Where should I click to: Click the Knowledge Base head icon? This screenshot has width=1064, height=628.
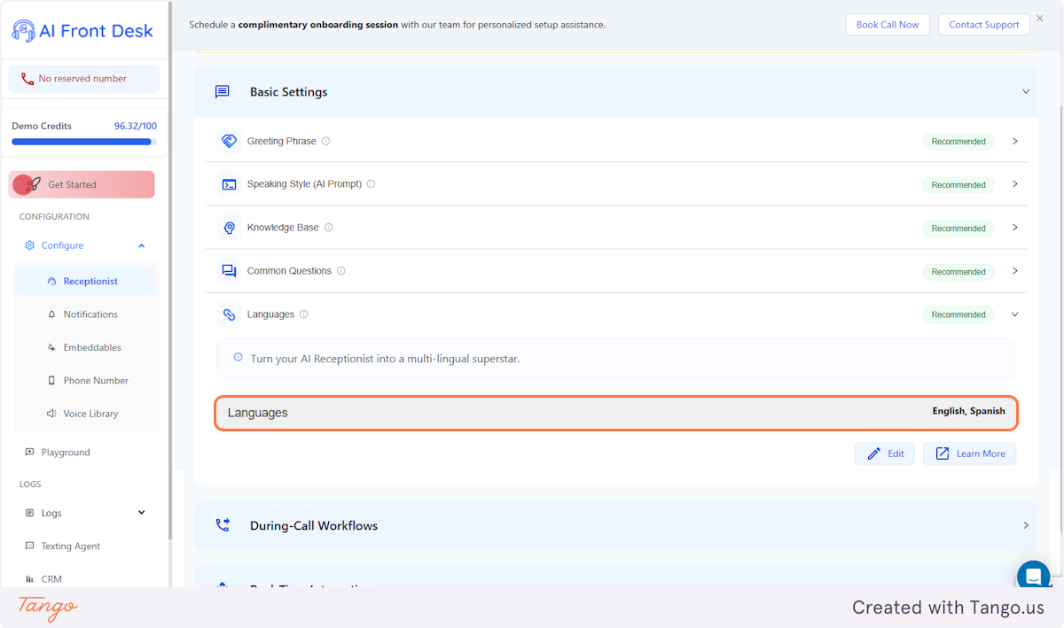[x=229, y=228]
